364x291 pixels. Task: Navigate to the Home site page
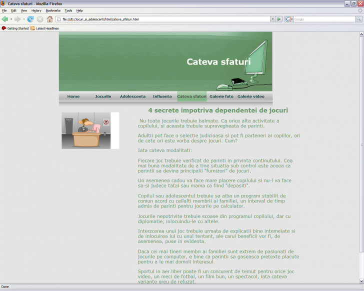tap(73, 96)
